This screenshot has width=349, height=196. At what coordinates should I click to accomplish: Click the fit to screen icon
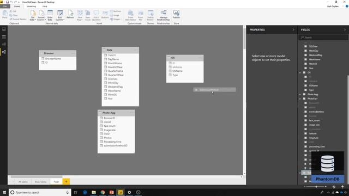point(342,187)
